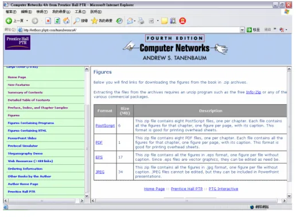The width and height of the screenshot is (296, 217).
Task: Click the status bar page icon
Action: click(6, 207)
